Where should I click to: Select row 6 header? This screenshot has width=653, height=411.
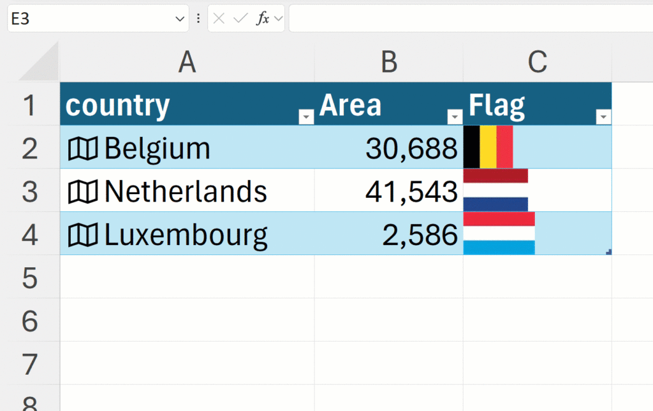(x=30, y=321)
